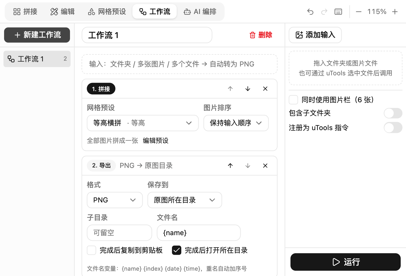Check 完成后复制到剪贴板 checkbox
The height and width of the screenshot is (276, 406).
[x=92, y=250]
